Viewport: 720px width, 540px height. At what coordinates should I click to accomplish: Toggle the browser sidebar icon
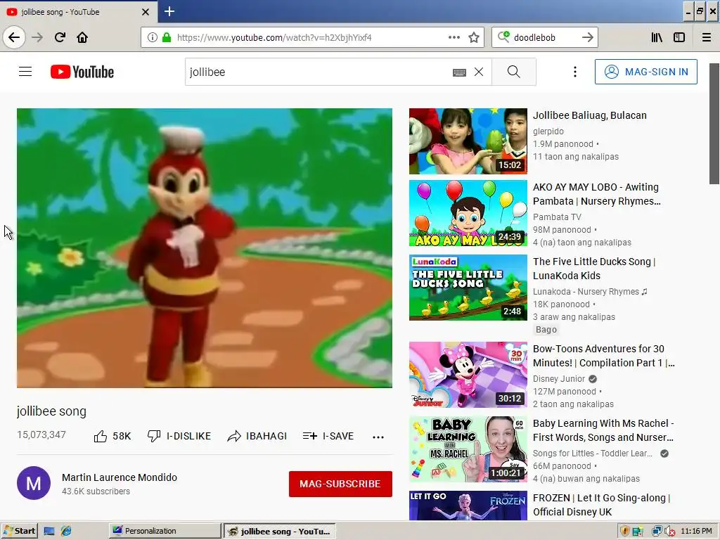click(679, 37)
